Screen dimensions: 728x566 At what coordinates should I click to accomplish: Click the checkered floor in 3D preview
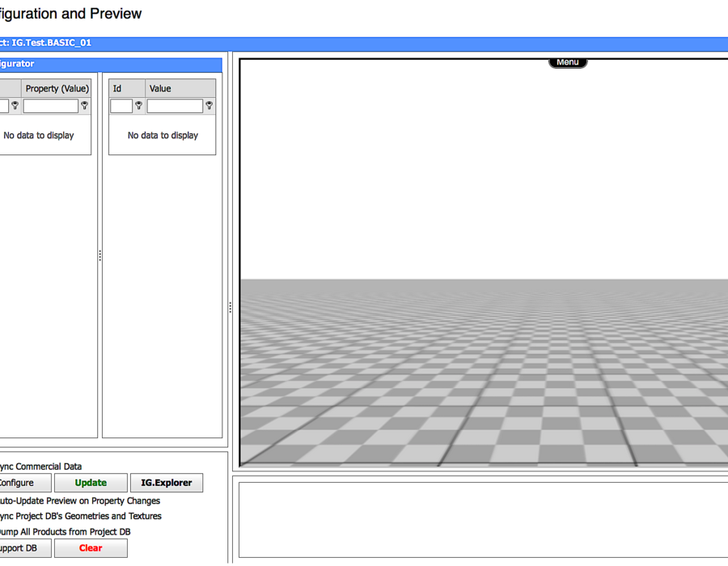tap(484, 373)
